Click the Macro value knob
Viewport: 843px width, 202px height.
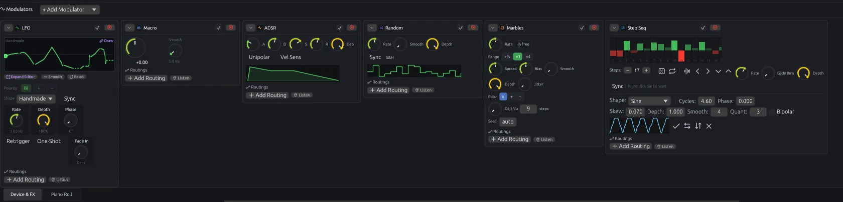tap(135, 47)
